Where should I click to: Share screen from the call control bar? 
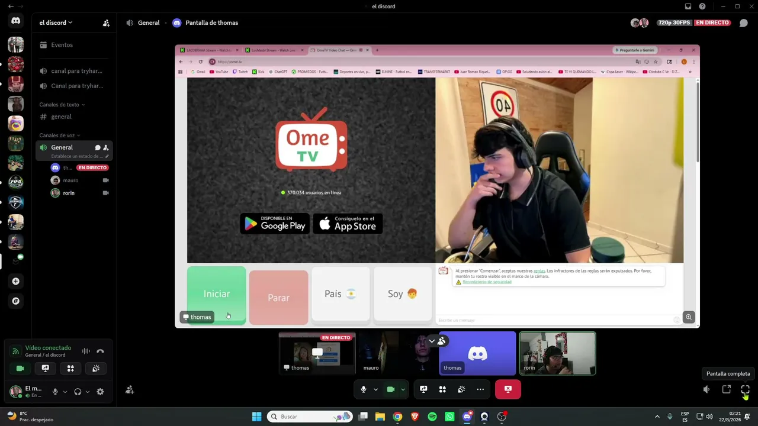coord(423,389)
